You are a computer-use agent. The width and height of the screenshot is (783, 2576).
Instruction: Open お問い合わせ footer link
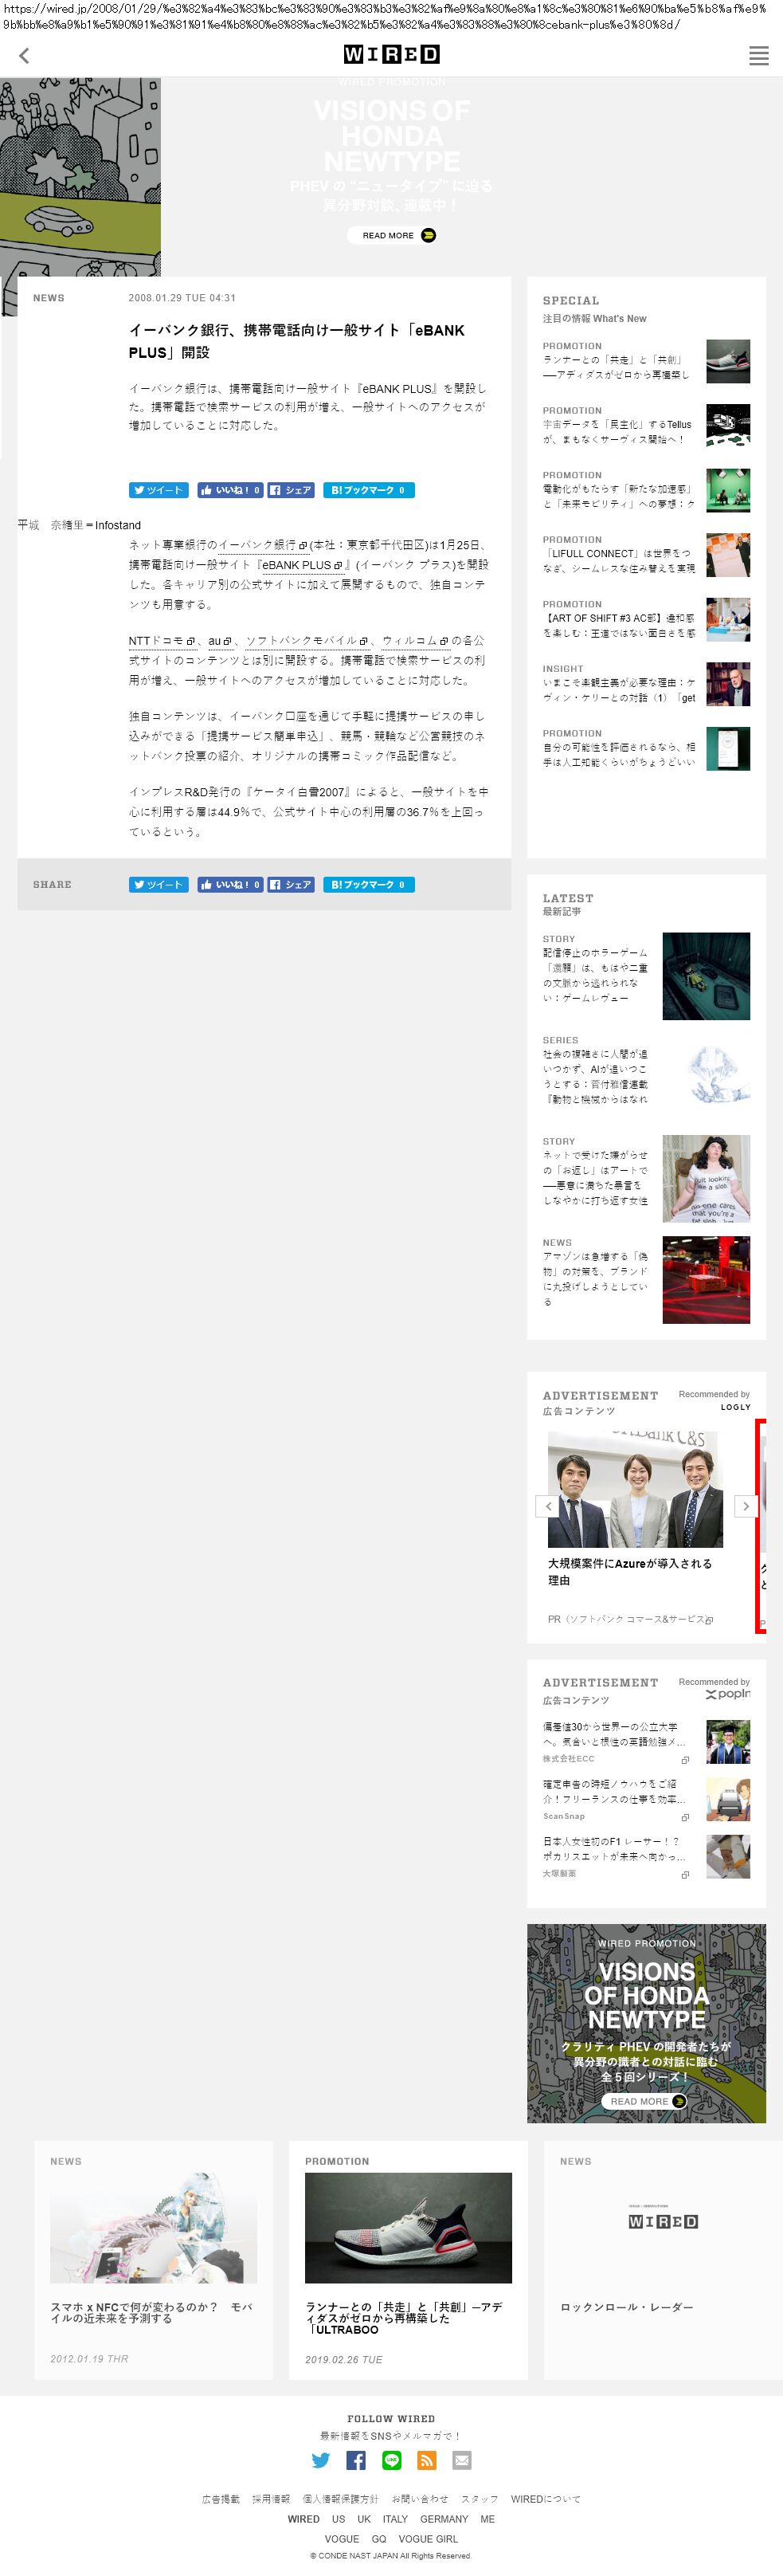click(420, 2498)
